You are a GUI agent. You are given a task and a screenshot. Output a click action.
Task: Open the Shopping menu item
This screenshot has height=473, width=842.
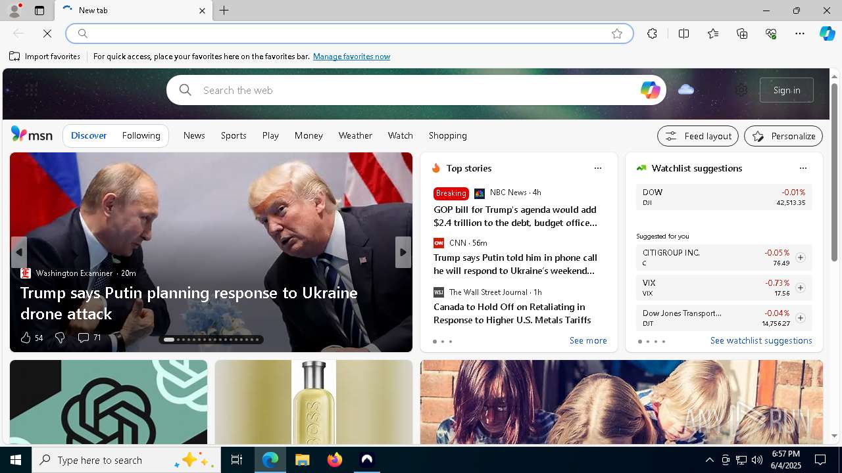pos(448,135)
